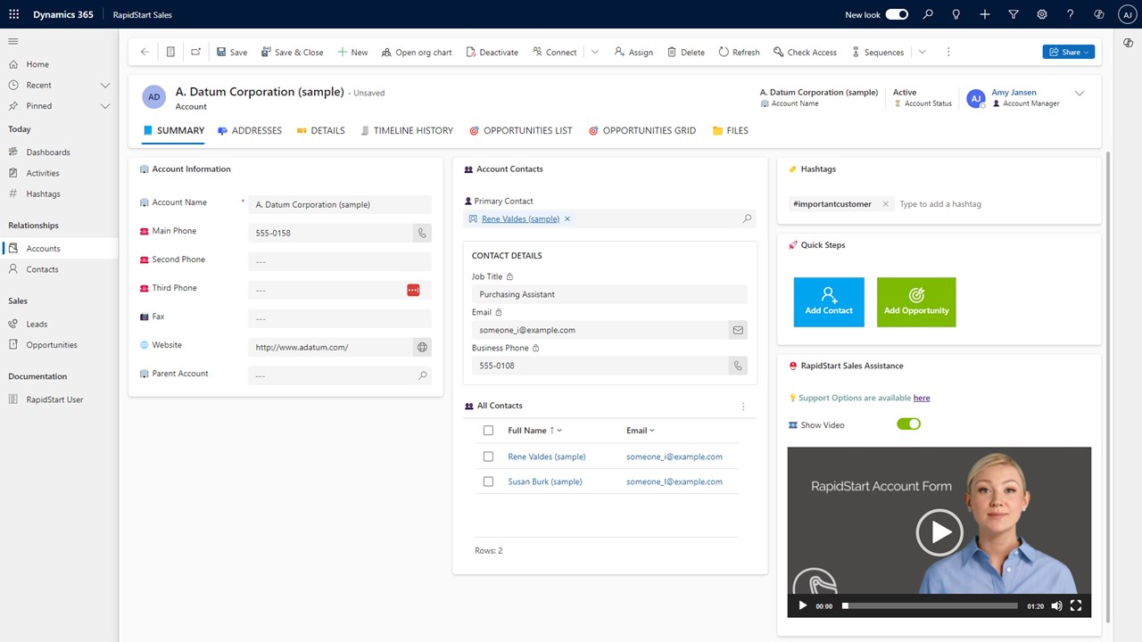Viewport: 1142px width, 642px height.
Task: Collapse the site map hamburger menu
Action: [13, 41]
